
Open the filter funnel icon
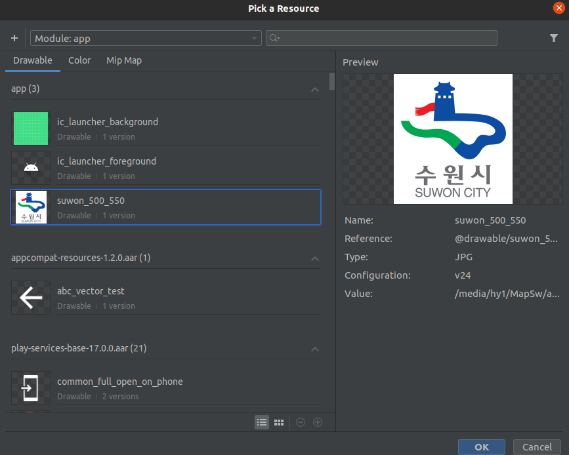pyautogui.click(x=553, y=38)
